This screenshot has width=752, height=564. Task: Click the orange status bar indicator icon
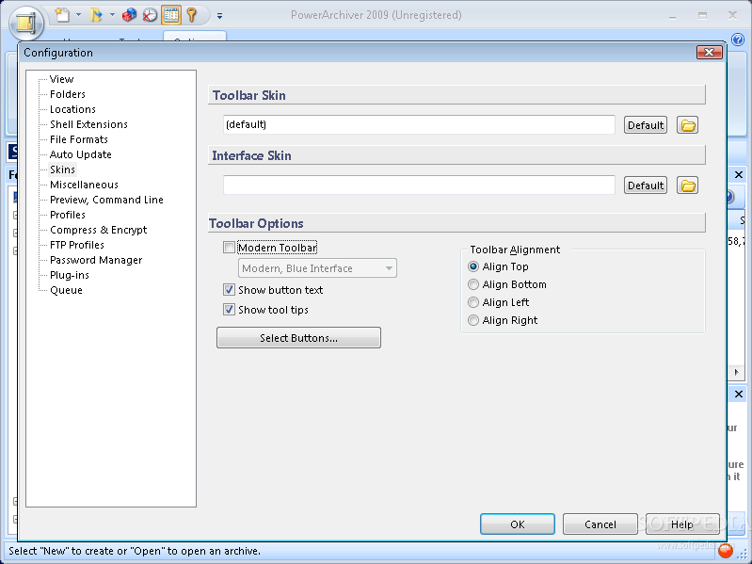(725, 552)
